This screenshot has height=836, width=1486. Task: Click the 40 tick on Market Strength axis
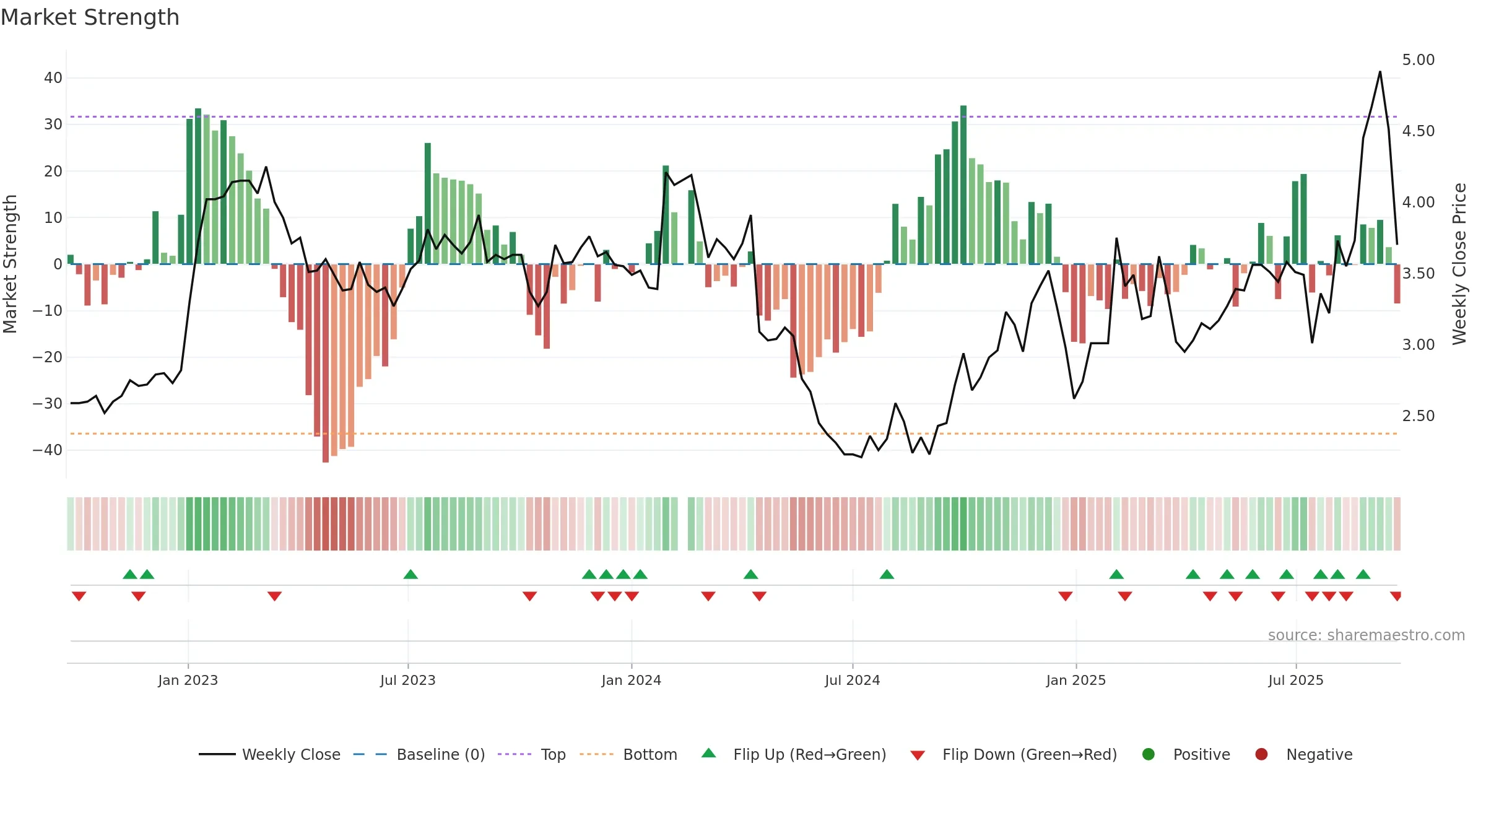pos(53,78)
